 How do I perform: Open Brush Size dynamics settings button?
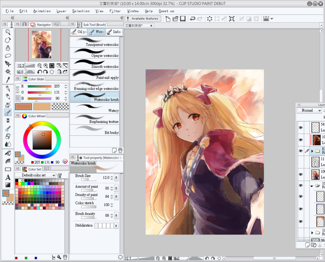(x=116, y=178)
